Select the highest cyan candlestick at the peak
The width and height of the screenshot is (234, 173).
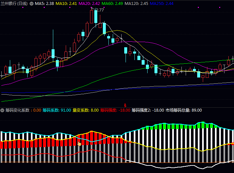[x=96, y=16]
